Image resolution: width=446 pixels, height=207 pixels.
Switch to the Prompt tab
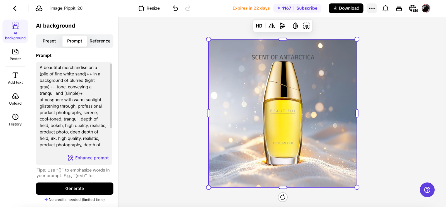[74, 41]
